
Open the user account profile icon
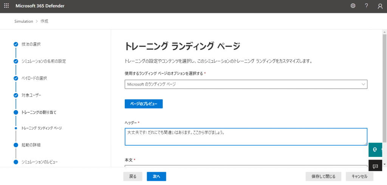click(x=380, y=6)
